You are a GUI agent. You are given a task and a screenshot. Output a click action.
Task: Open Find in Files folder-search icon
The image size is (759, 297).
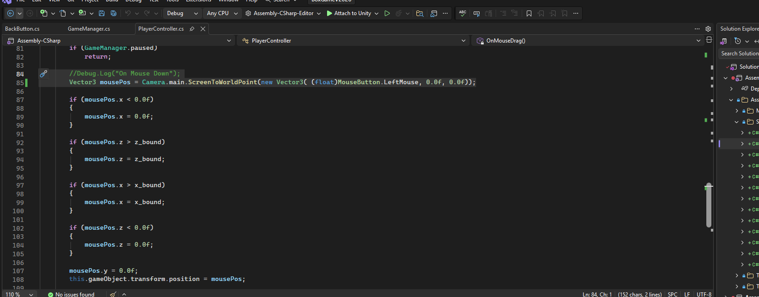coord(420,13)
